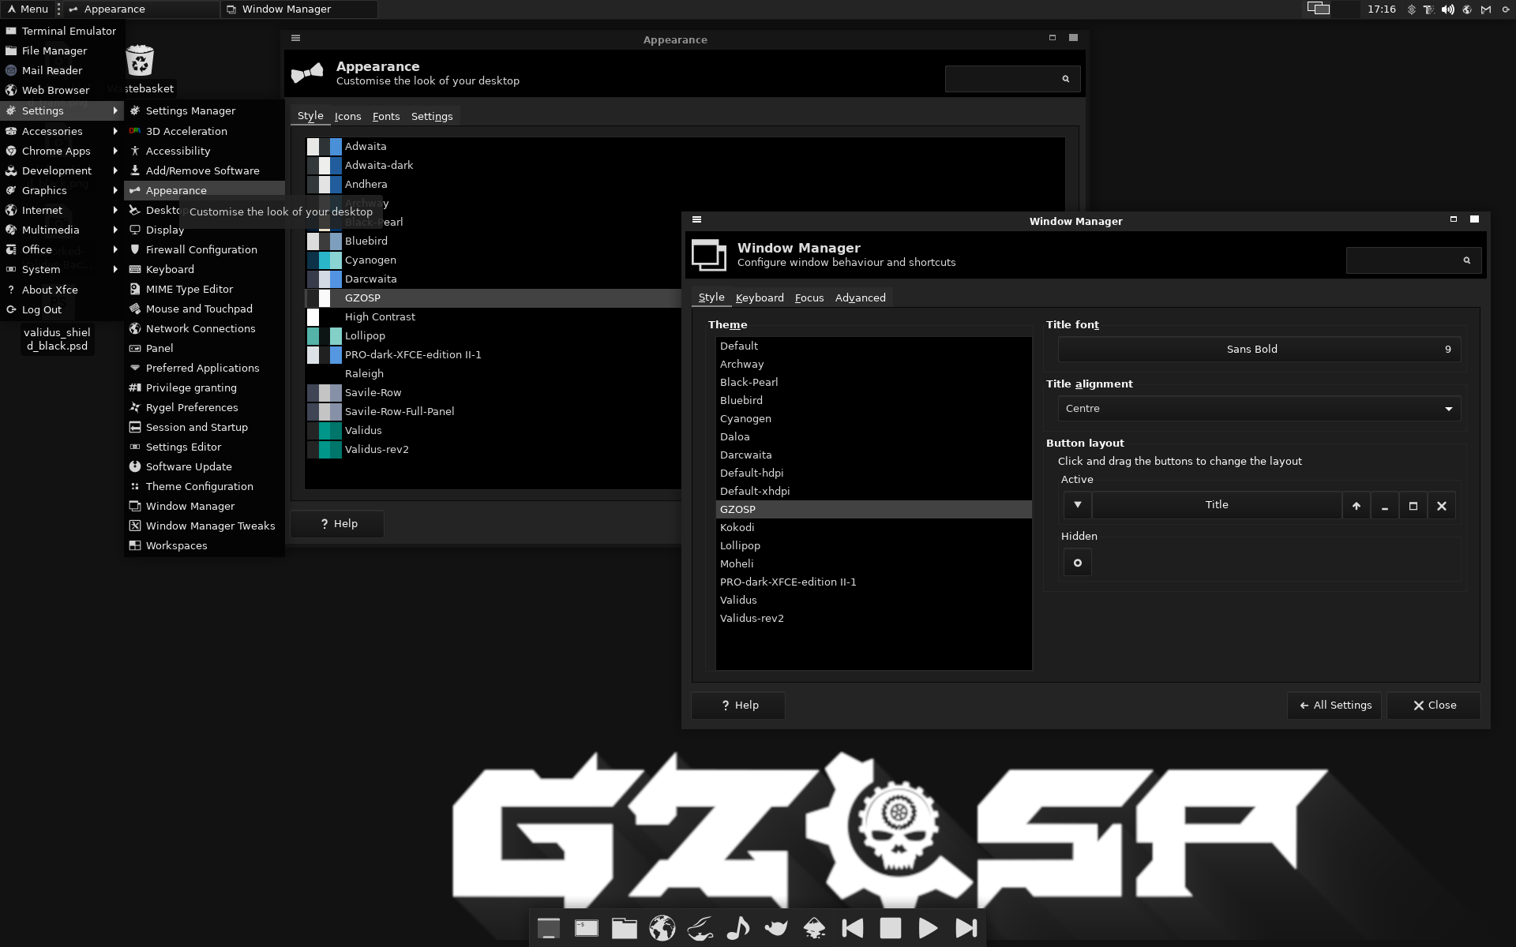Screen dimensions: 1516x947
Task: Expand the Development submenu
Action: (62, 170)
